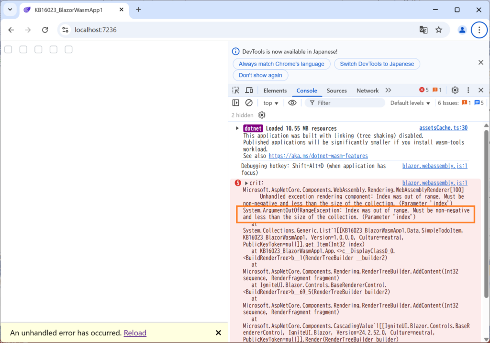Select the KB16023_BlazorWasmApp1 browser tab

[x=74, y=10]
